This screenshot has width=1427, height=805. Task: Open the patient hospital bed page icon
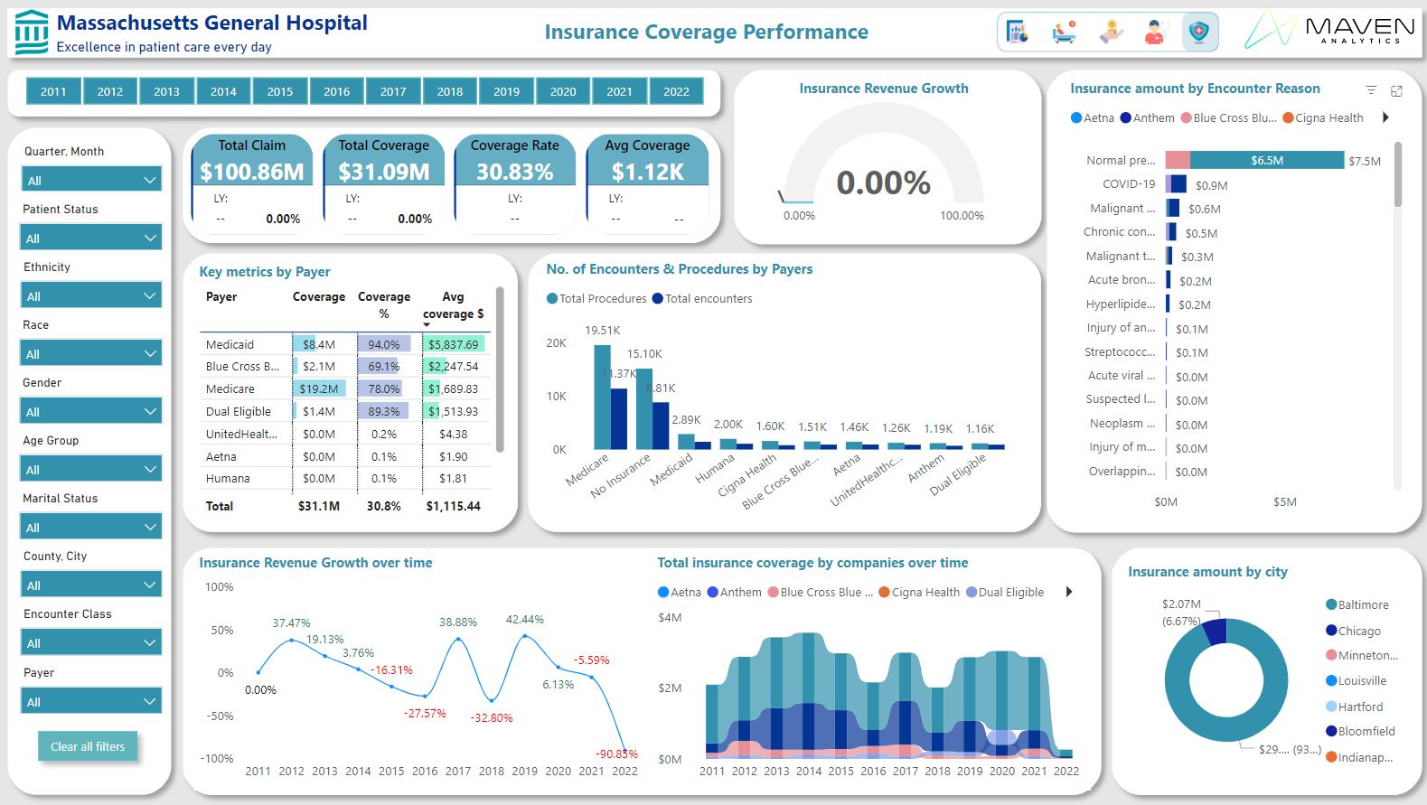(1065, 33)
